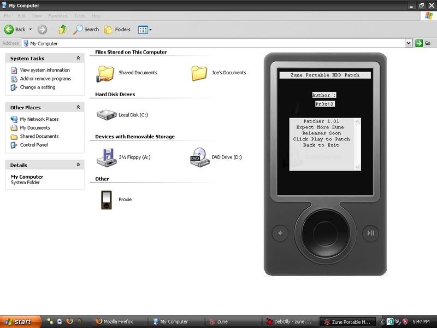The width and height of the screenshot is (437, 328).
Task: Click the Zune back arrow button
Action: pyautogui.click(x=280, y=233)
